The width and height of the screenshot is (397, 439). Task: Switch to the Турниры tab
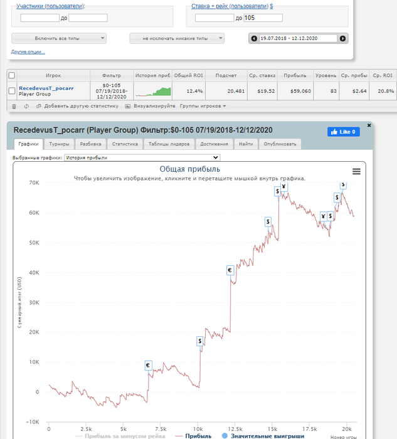(59, 144)
